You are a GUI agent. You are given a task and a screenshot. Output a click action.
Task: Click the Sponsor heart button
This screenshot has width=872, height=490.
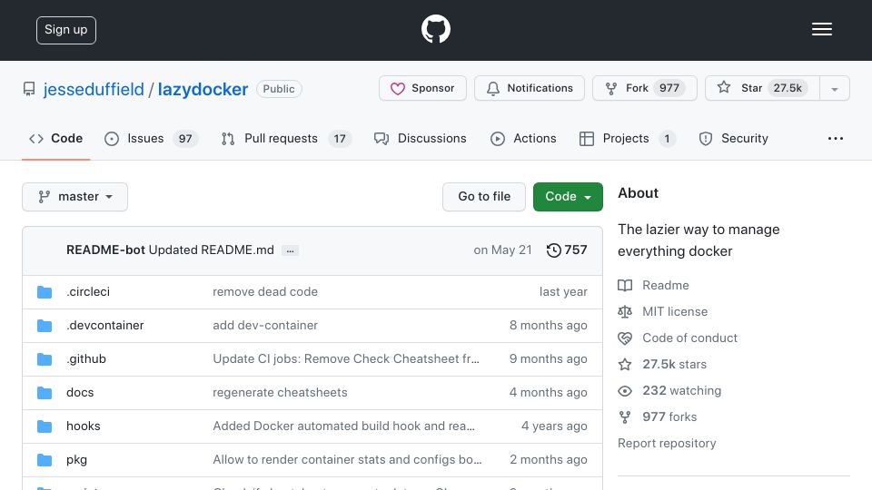(422, 88)
